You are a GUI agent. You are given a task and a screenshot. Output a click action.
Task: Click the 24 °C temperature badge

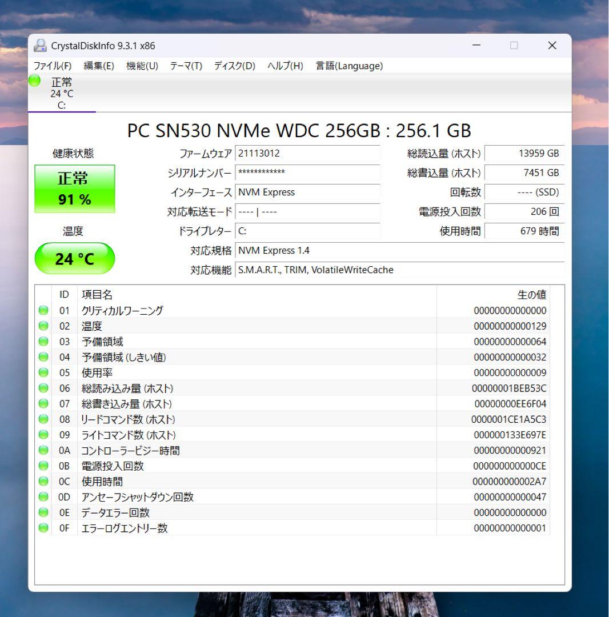pos(75,258)
